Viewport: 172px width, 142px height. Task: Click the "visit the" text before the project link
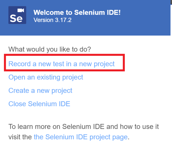coord(20,137)
